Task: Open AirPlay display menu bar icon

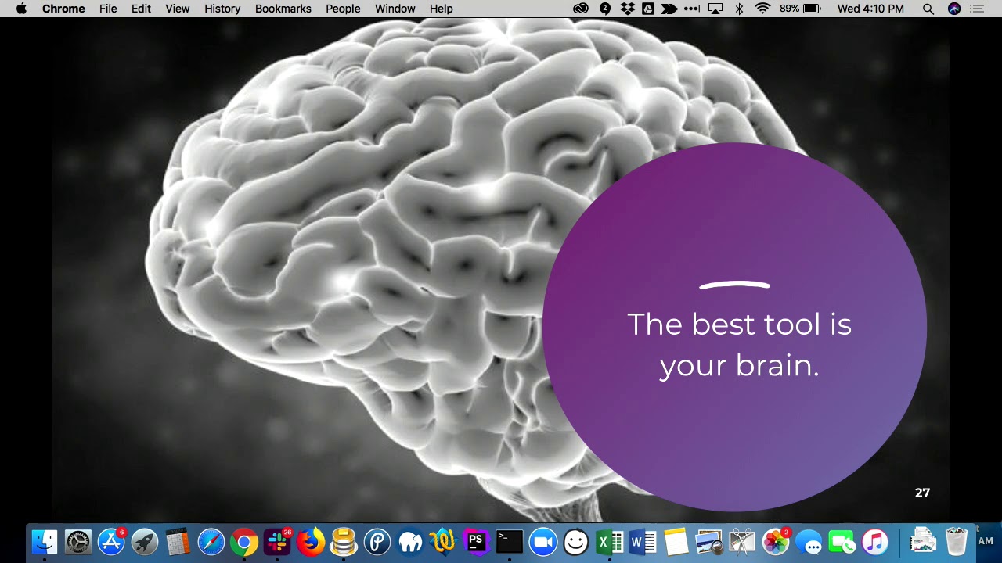Action: tap(715, 9)
